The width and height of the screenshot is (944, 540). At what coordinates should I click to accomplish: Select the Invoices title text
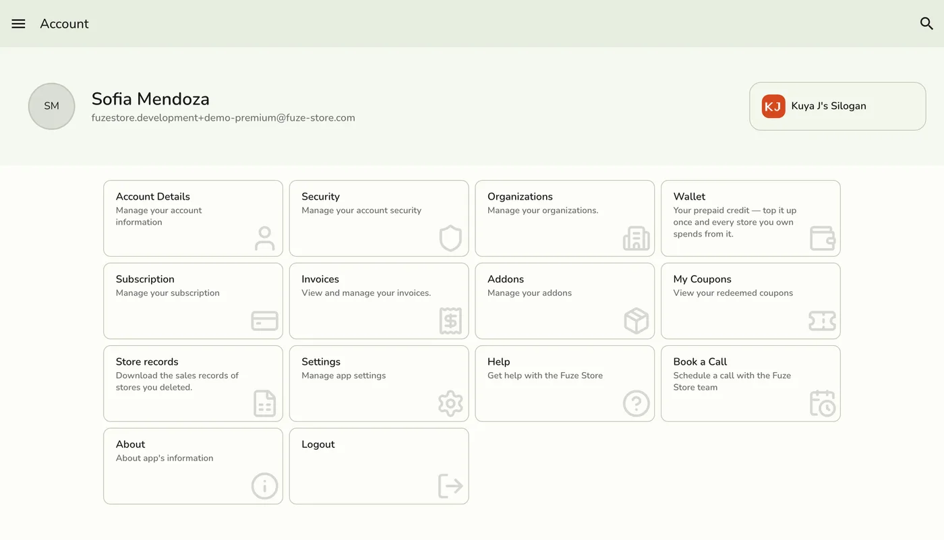pos(320,279)
